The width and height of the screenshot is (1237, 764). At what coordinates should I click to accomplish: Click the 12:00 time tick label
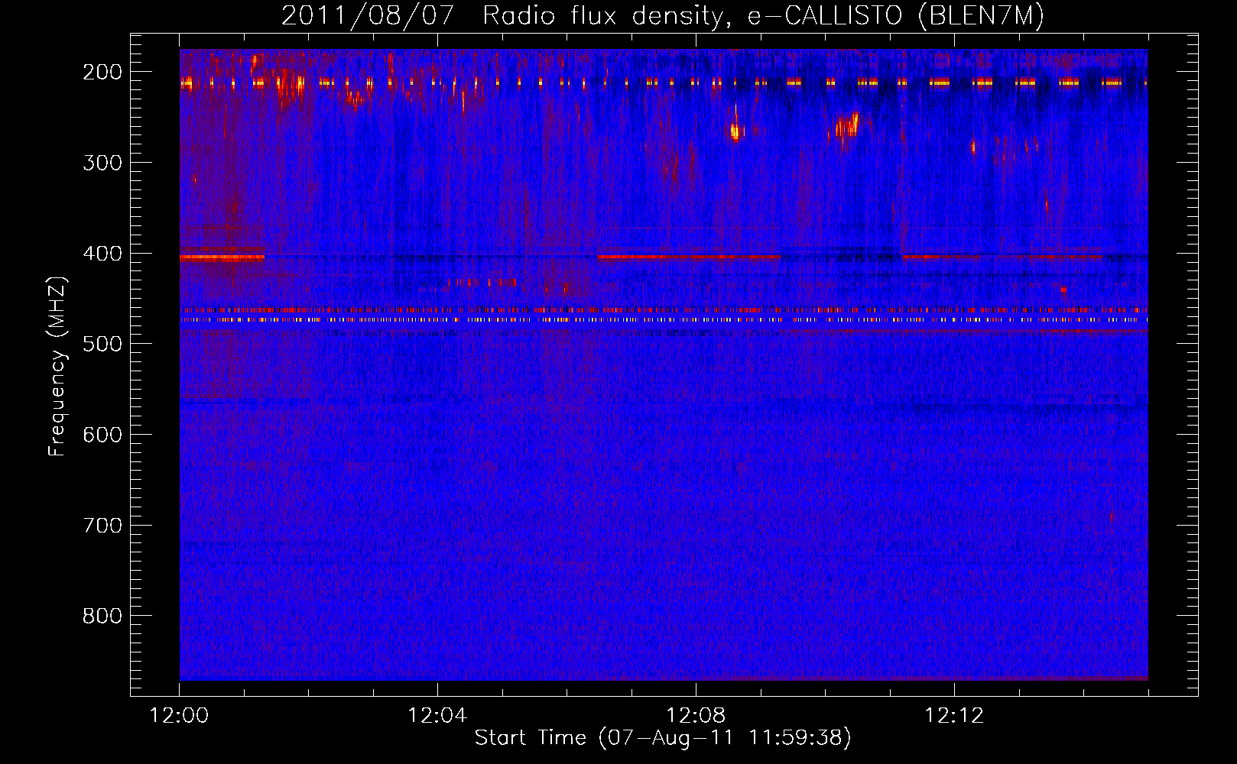pyautogui.click(x=179, y=716)
